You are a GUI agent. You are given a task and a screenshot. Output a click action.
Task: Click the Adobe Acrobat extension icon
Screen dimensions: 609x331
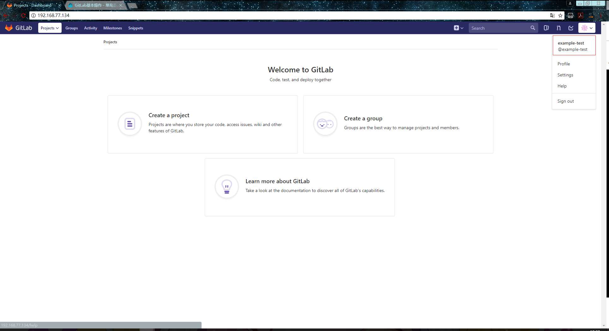[x=581, y=15]
